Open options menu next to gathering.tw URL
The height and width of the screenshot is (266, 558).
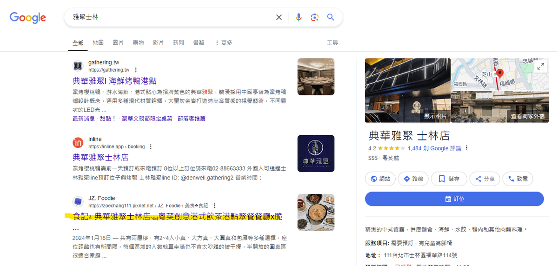pos(136,70)
